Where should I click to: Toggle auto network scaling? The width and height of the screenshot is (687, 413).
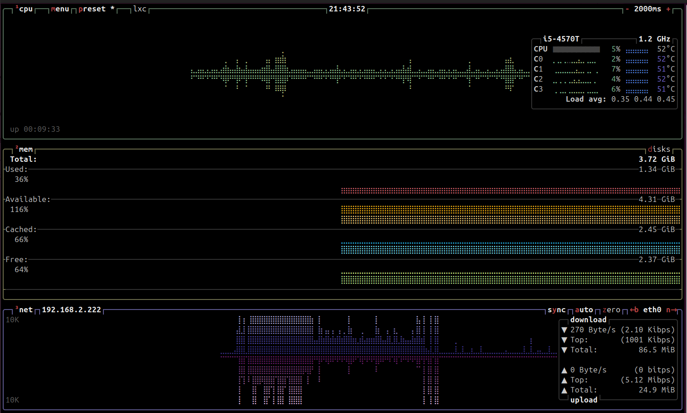click(x=584, y=310)
